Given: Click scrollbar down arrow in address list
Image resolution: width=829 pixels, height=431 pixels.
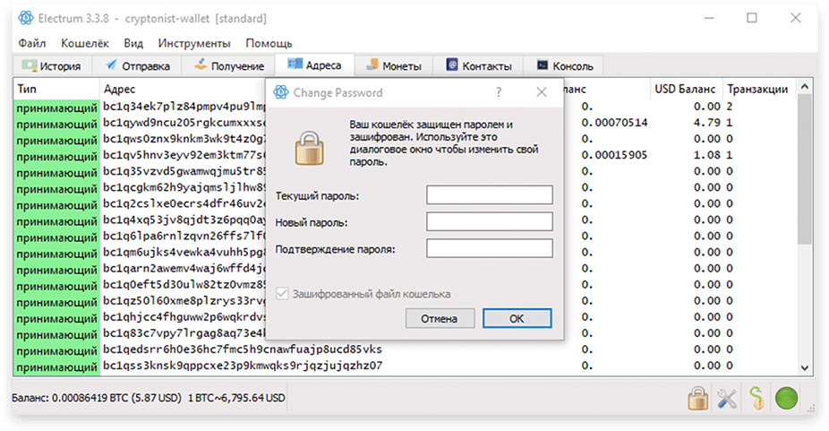Looking at the screenshot, I should pyautogui.click(x=804, y=367).
